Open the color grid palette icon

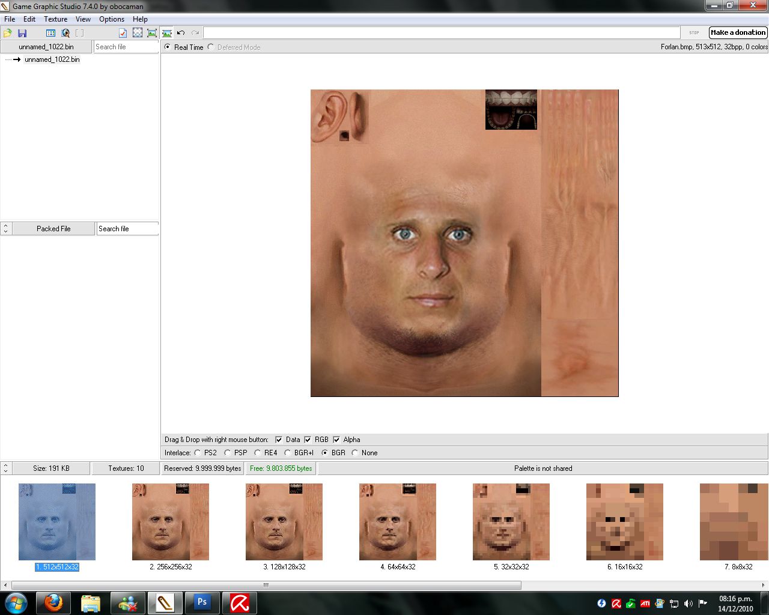coord(50,33)
